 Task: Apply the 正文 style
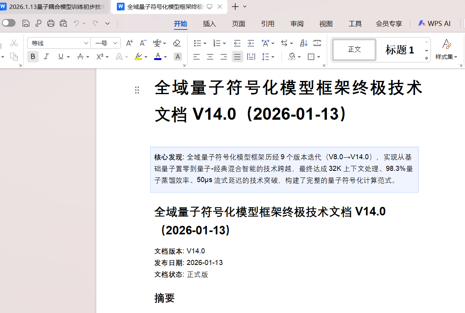(x=354, y=50)
